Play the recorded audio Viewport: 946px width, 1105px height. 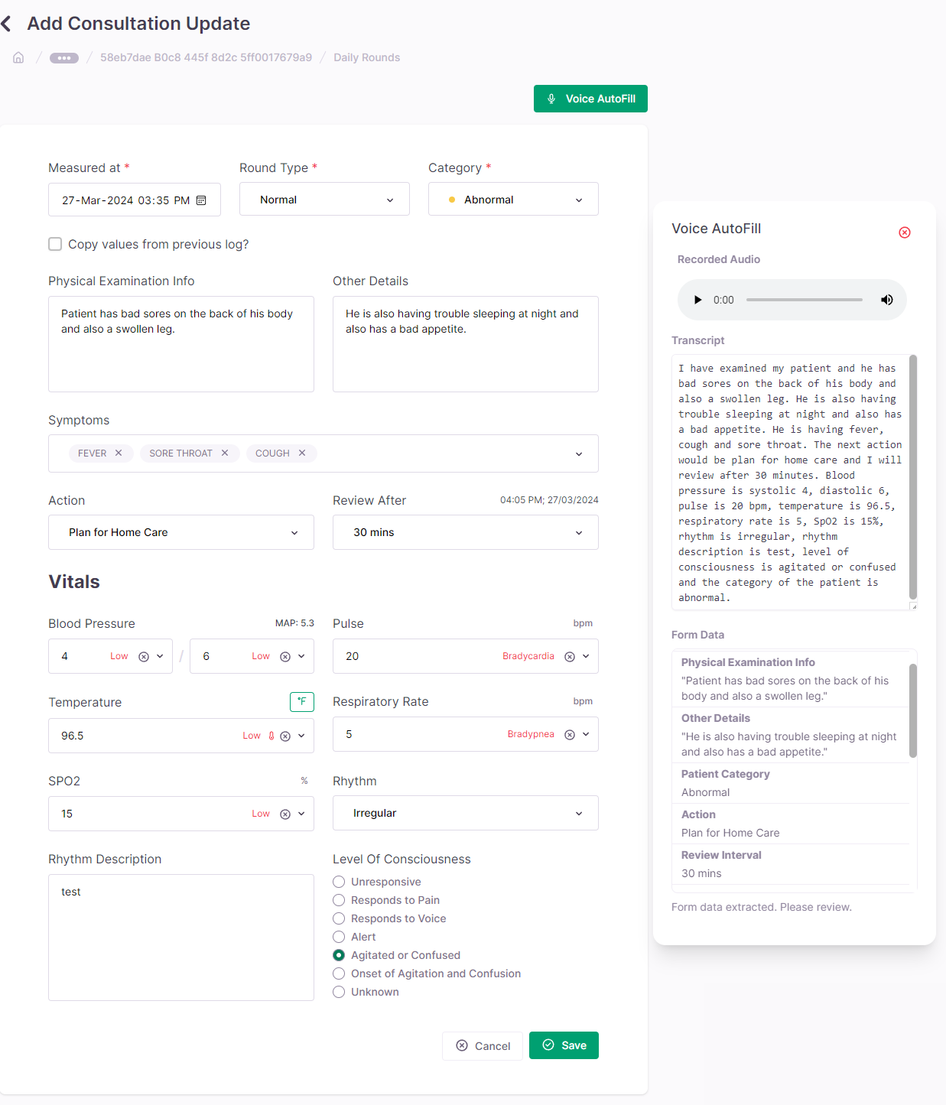click(697, 300)
